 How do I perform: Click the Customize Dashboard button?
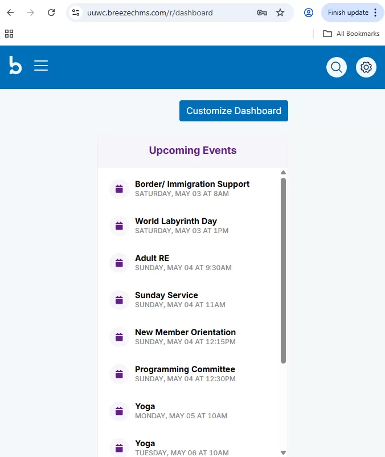pyautogui.click(x=234, y=111)
